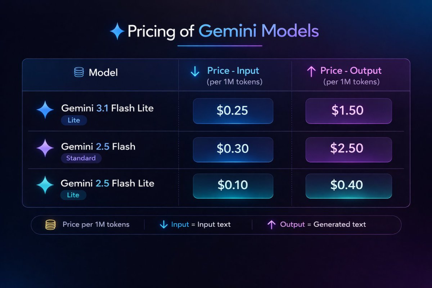The width and height of the screenshot is (432, 288).
Task: Click the blue down arrow in the legend
Action: tap(164, 225)
